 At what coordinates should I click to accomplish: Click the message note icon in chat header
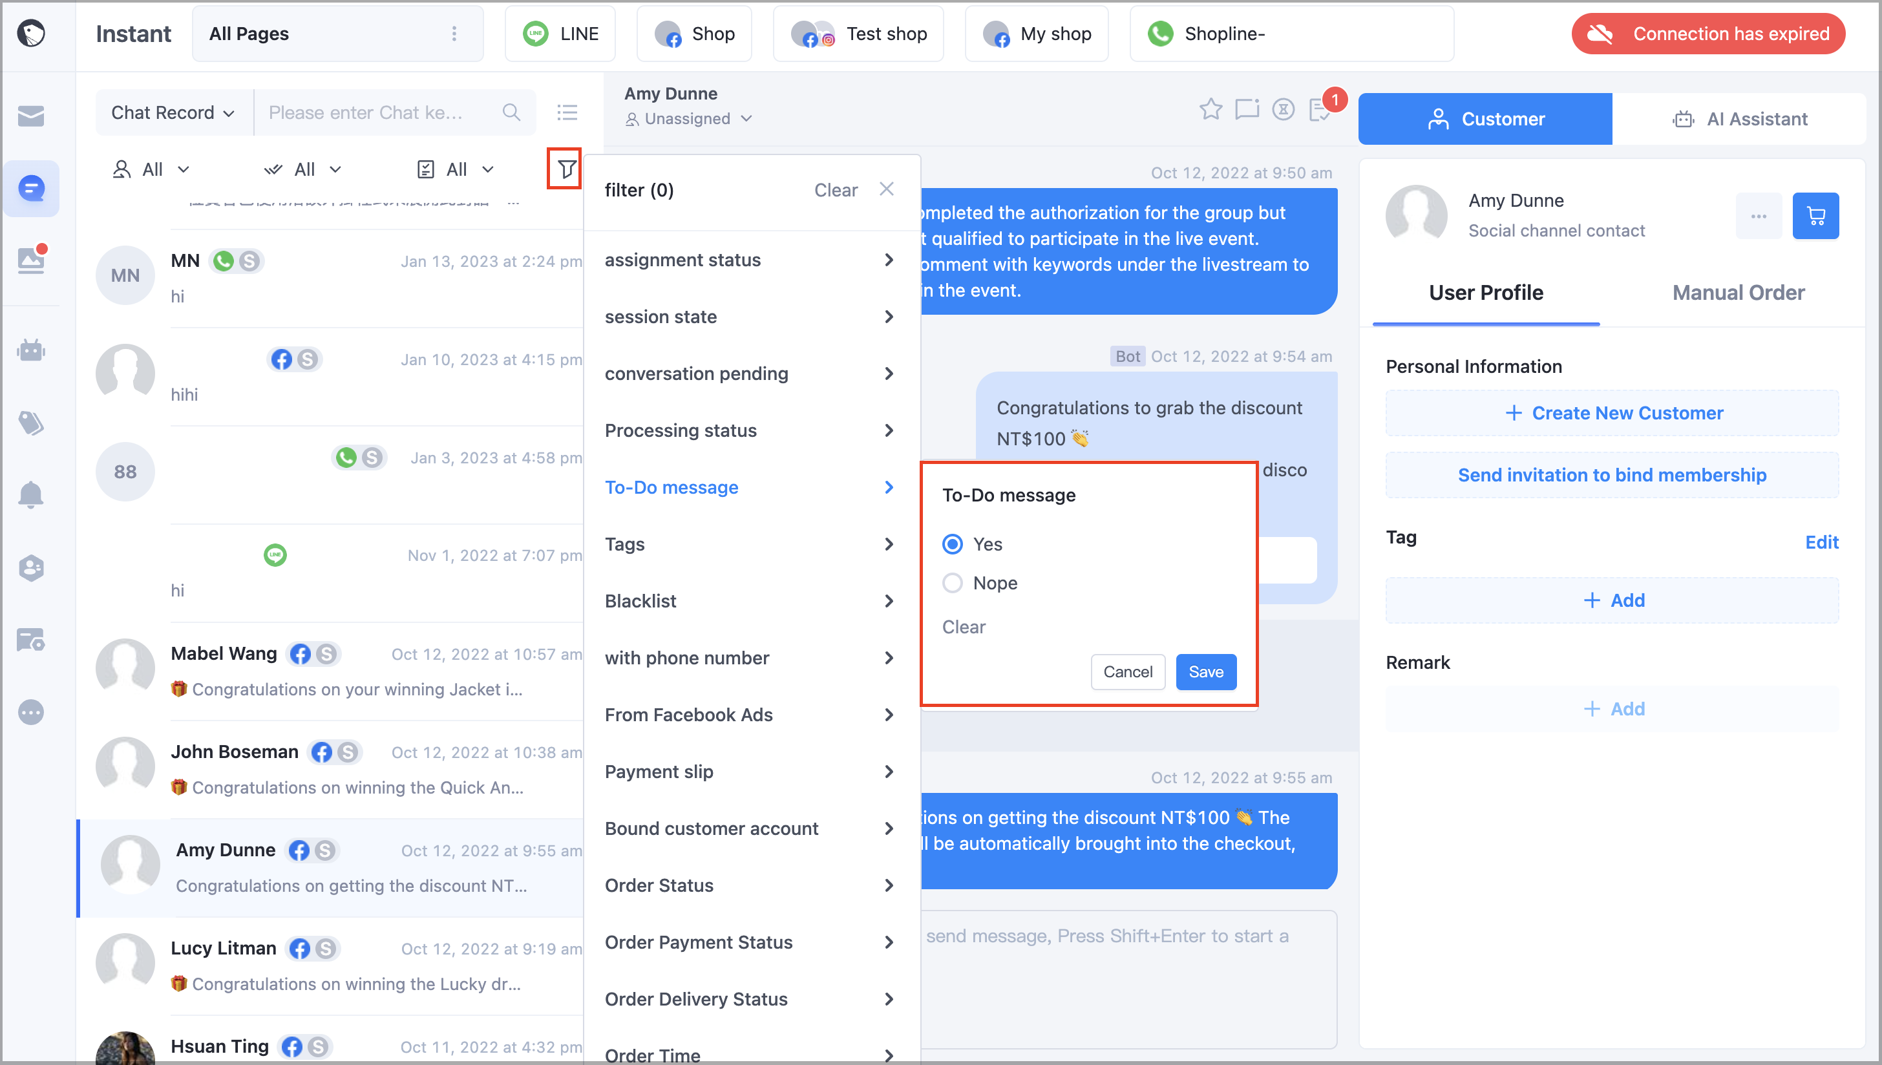click(1247, 109)
